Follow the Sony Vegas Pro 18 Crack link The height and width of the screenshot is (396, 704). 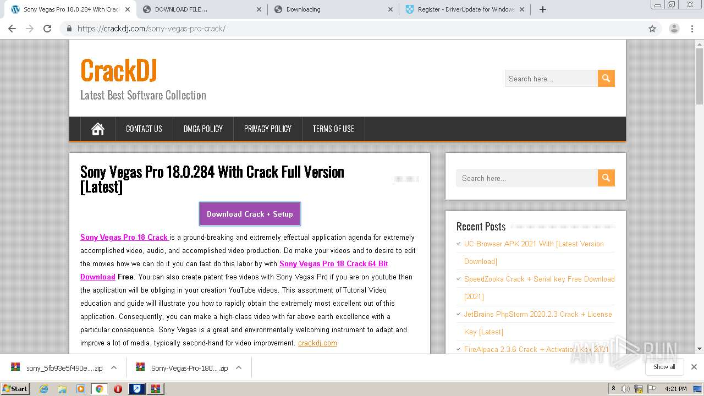(124, 238)
